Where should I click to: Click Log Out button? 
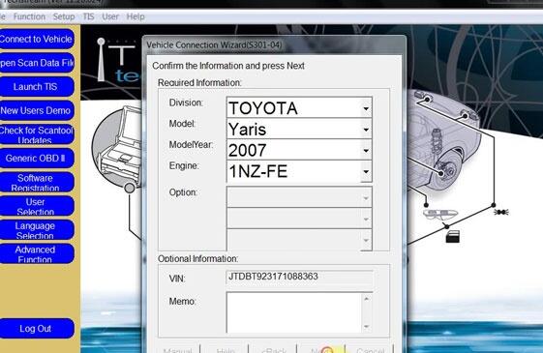36,329
